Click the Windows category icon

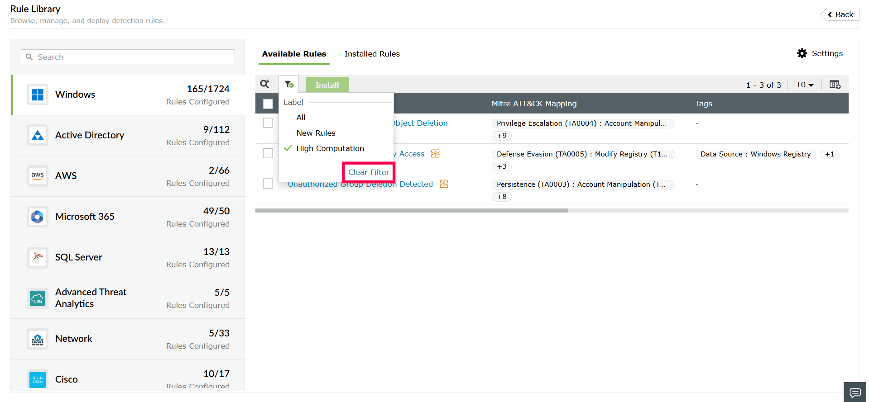tap(38, 95)
